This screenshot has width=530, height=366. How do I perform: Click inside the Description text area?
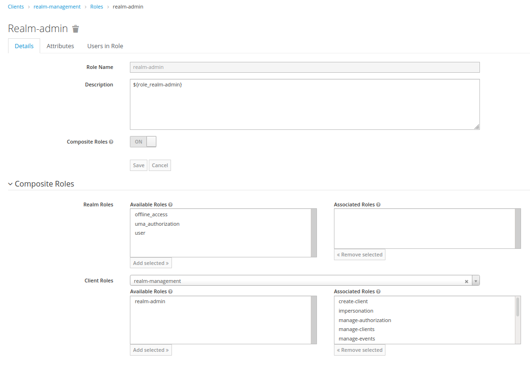coord(305,104)
